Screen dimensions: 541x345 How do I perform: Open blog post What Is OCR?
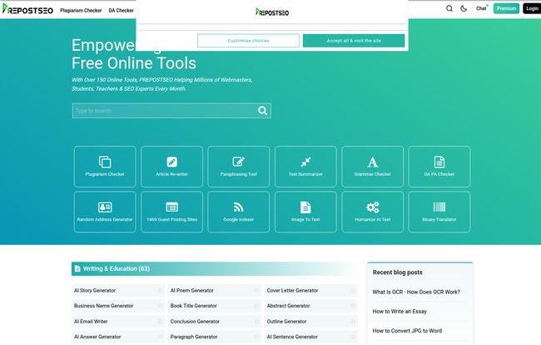coord(416,292)
